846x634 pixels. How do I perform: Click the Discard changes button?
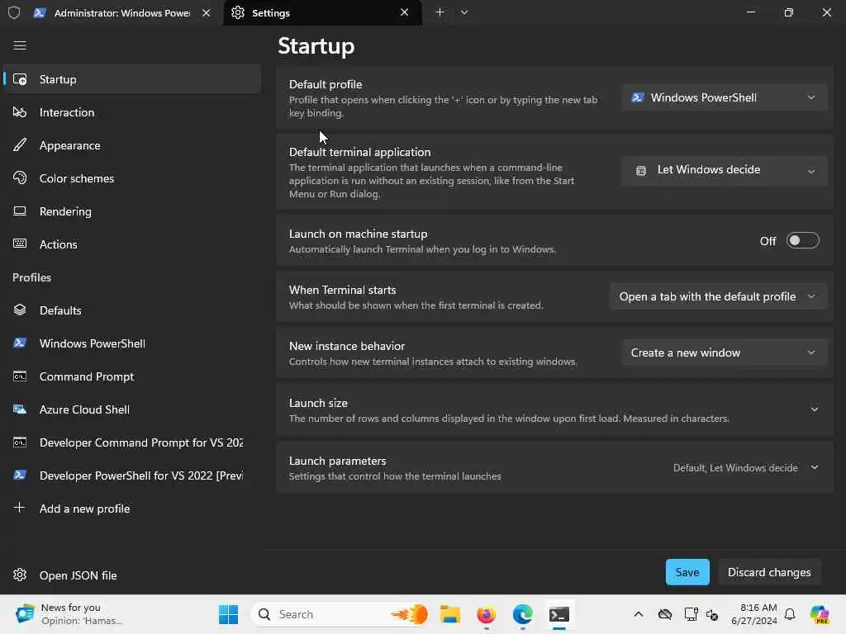(x=768, y=572)
